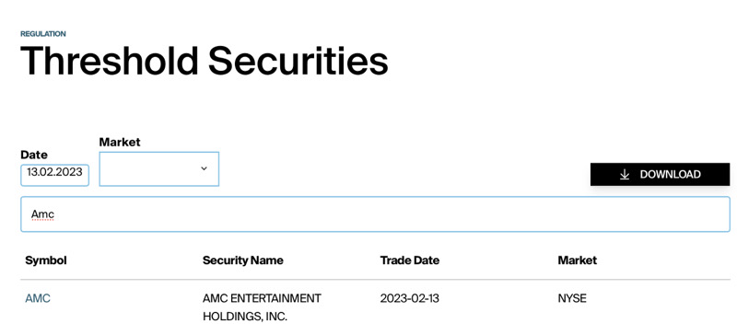Sort by Trade Date column header

click(x=410, y=260)
